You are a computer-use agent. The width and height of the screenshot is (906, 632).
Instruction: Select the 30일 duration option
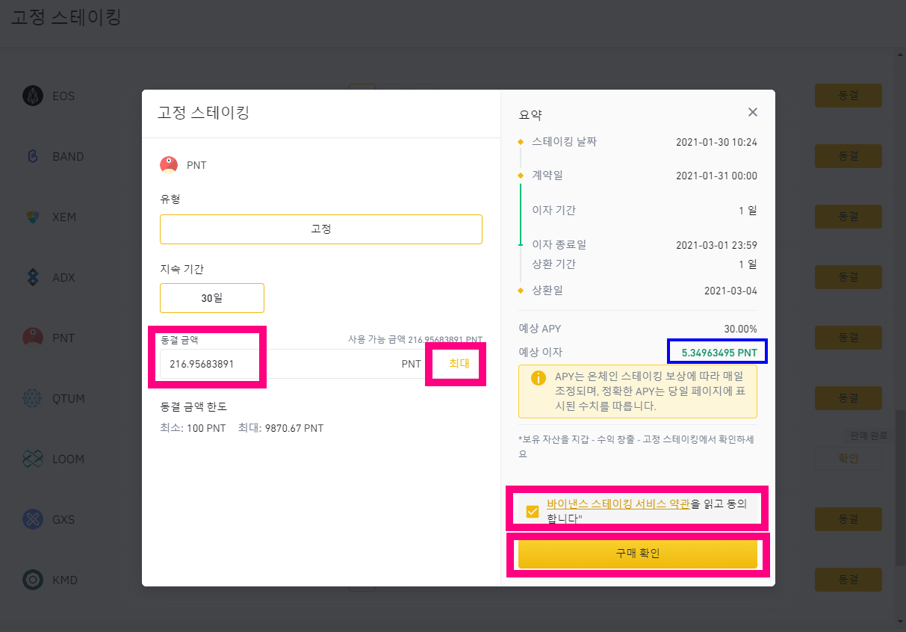[x=212, y=298]
